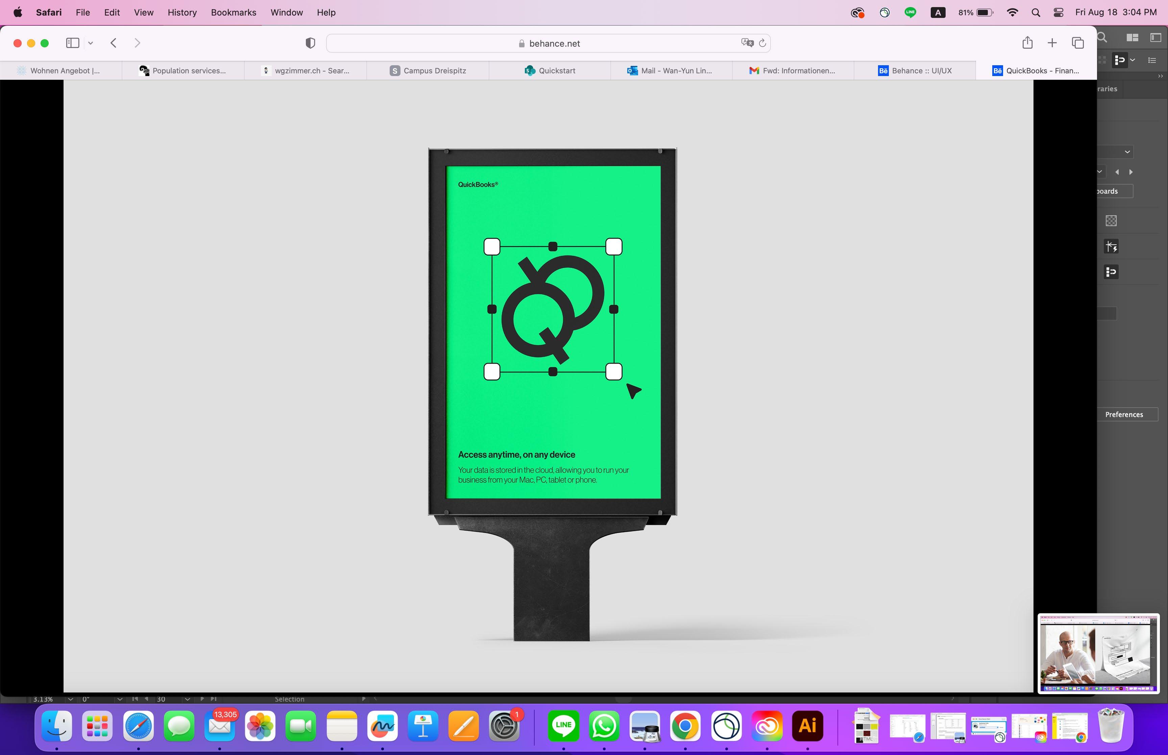Open the screenshot preview thumbnail
This screenshot has height=755, width=1168.
pos(1098,653)
